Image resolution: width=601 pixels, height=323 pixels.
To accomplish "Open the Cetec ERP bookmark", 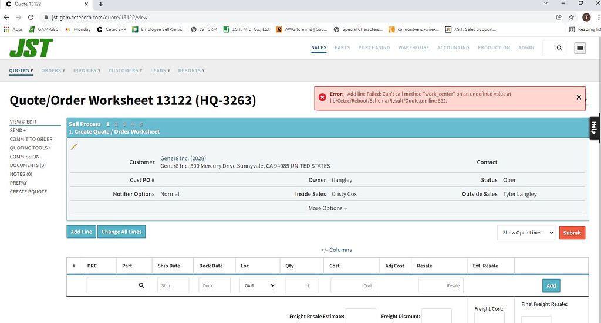I will 112,29.
